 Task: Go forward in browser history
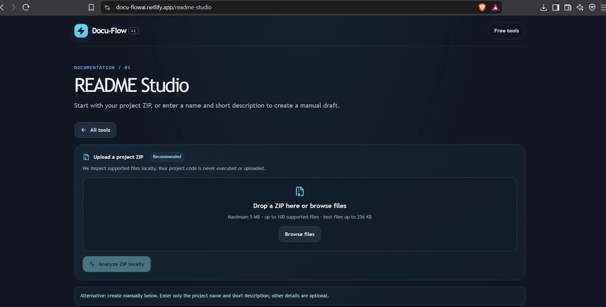pyautogui.click(x=14, y=7)
